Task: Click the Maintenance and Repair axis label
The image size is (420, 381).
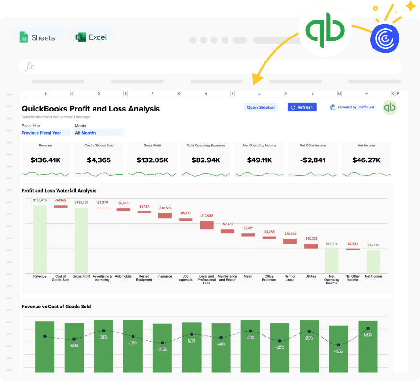Action: click(x=227, y=278)
